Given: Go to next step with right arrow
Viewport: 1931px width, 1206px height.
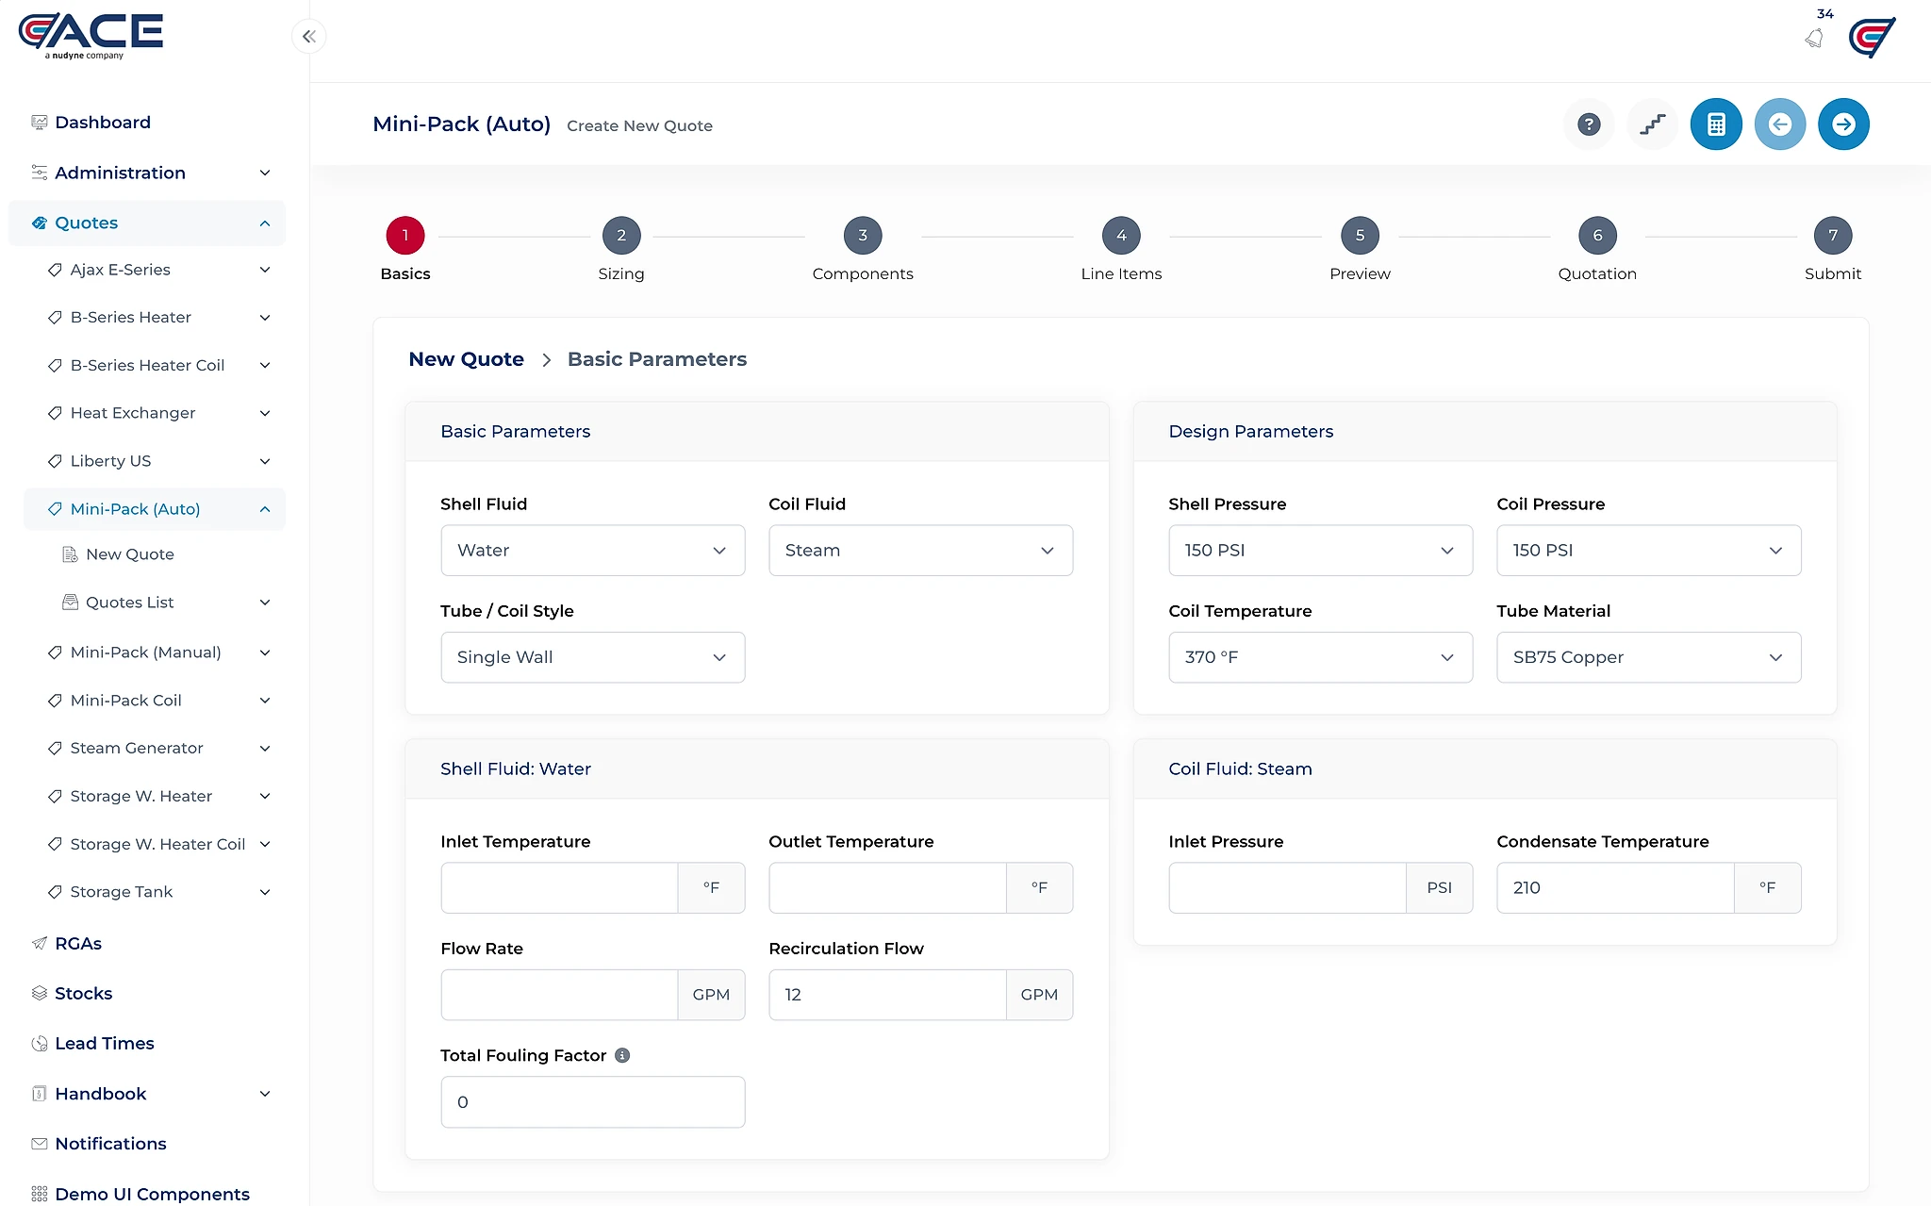Looking at the screenshot, I should [x=1843, y=124].
